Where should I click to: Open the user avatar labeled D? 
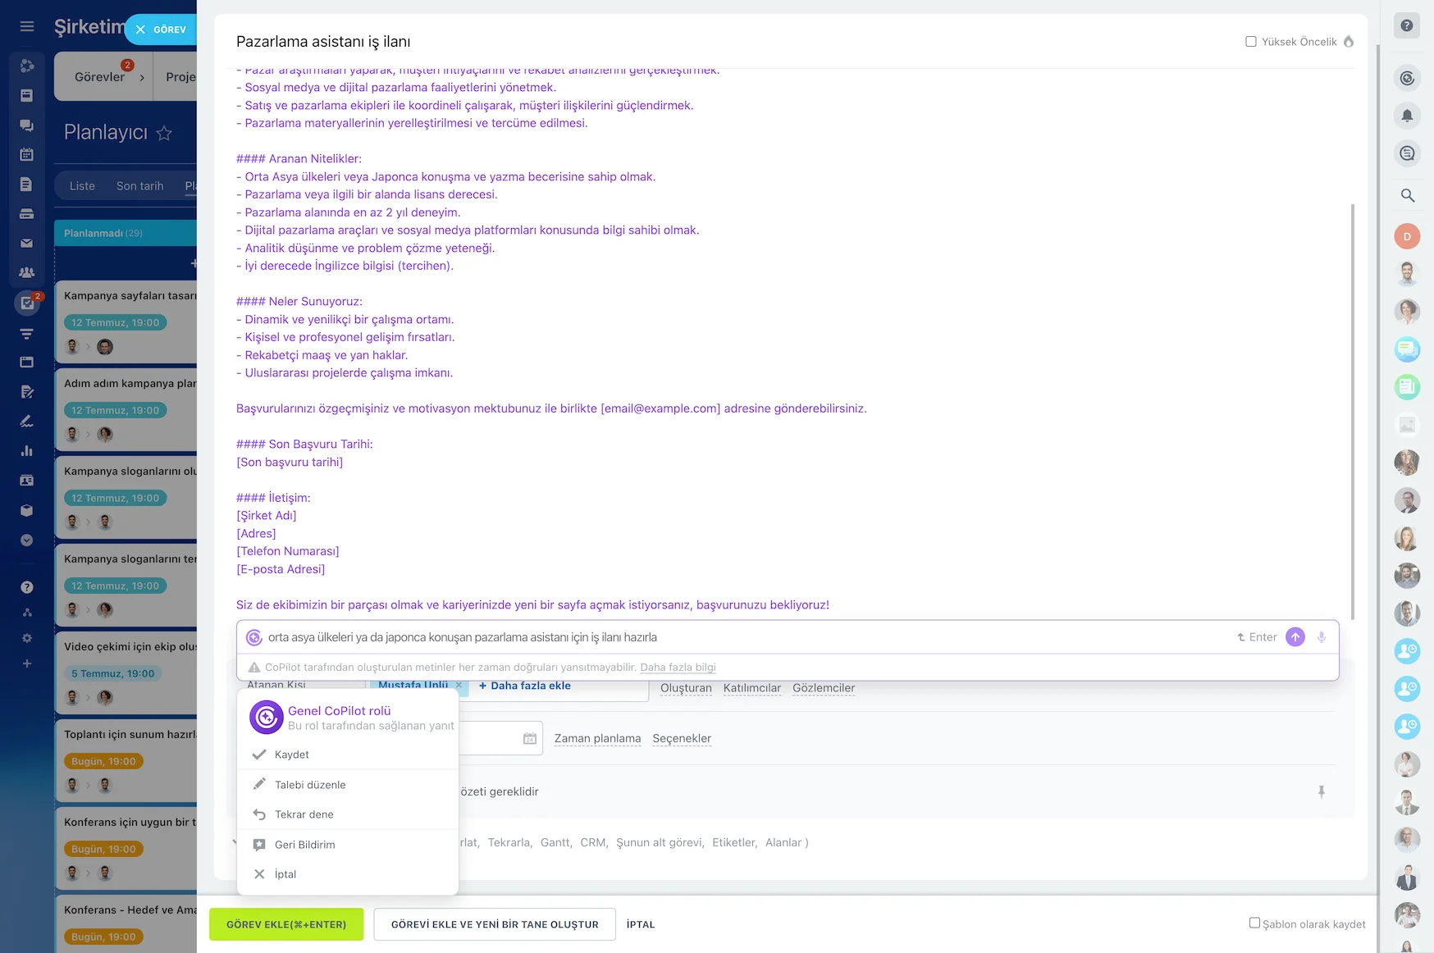(x=1407, y=236)
